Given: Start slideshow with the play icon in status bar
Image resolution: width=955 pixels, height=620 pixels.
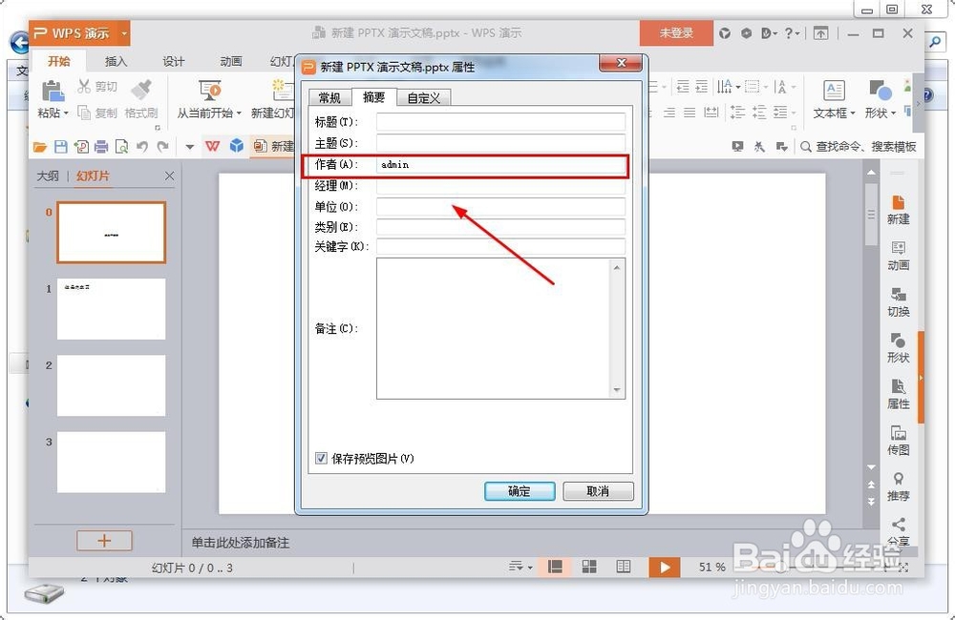Looking at the screenshot, I should tap(665, 566).
